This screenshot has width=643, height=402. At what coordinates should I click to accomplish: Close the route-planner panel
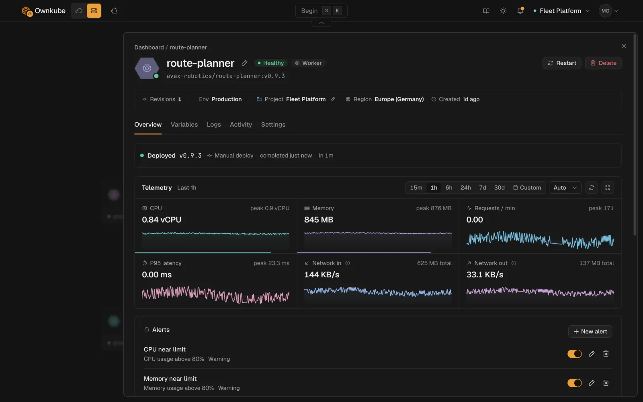tap(624, 46)
